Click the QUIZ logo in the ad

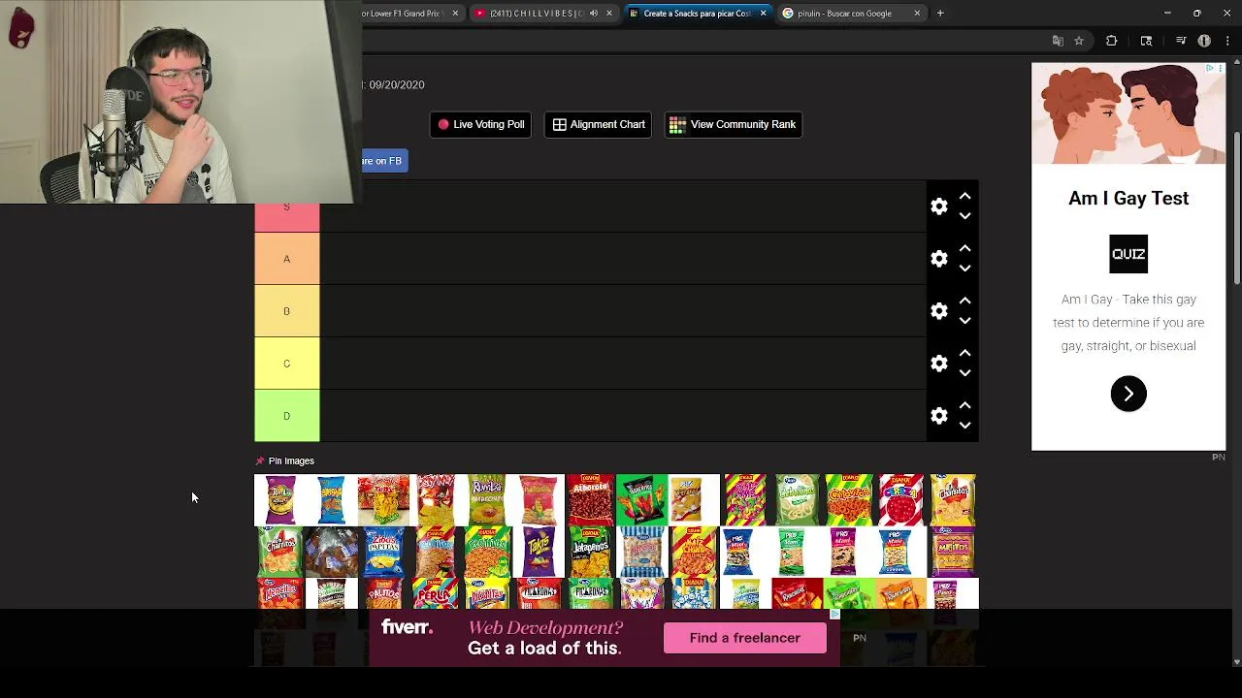1128,254
